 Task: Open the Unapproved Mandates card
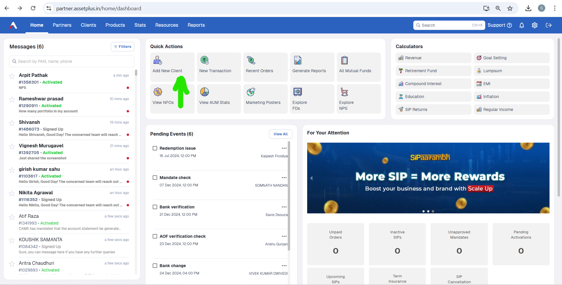[x=459, y=244]
